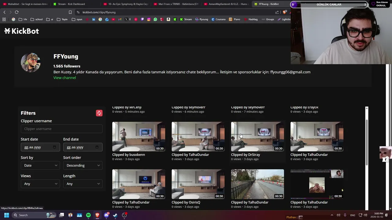The image size is (392, 220).
Task: Show hidden system tray icons
Action: tap(332, 215)
